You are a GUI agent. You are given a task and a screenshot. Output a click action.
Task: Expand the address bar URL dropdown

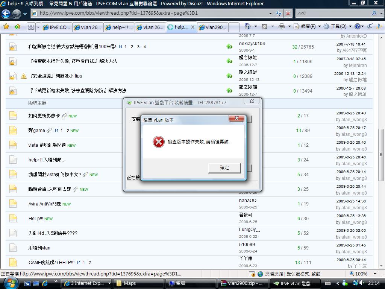(270, 13)
